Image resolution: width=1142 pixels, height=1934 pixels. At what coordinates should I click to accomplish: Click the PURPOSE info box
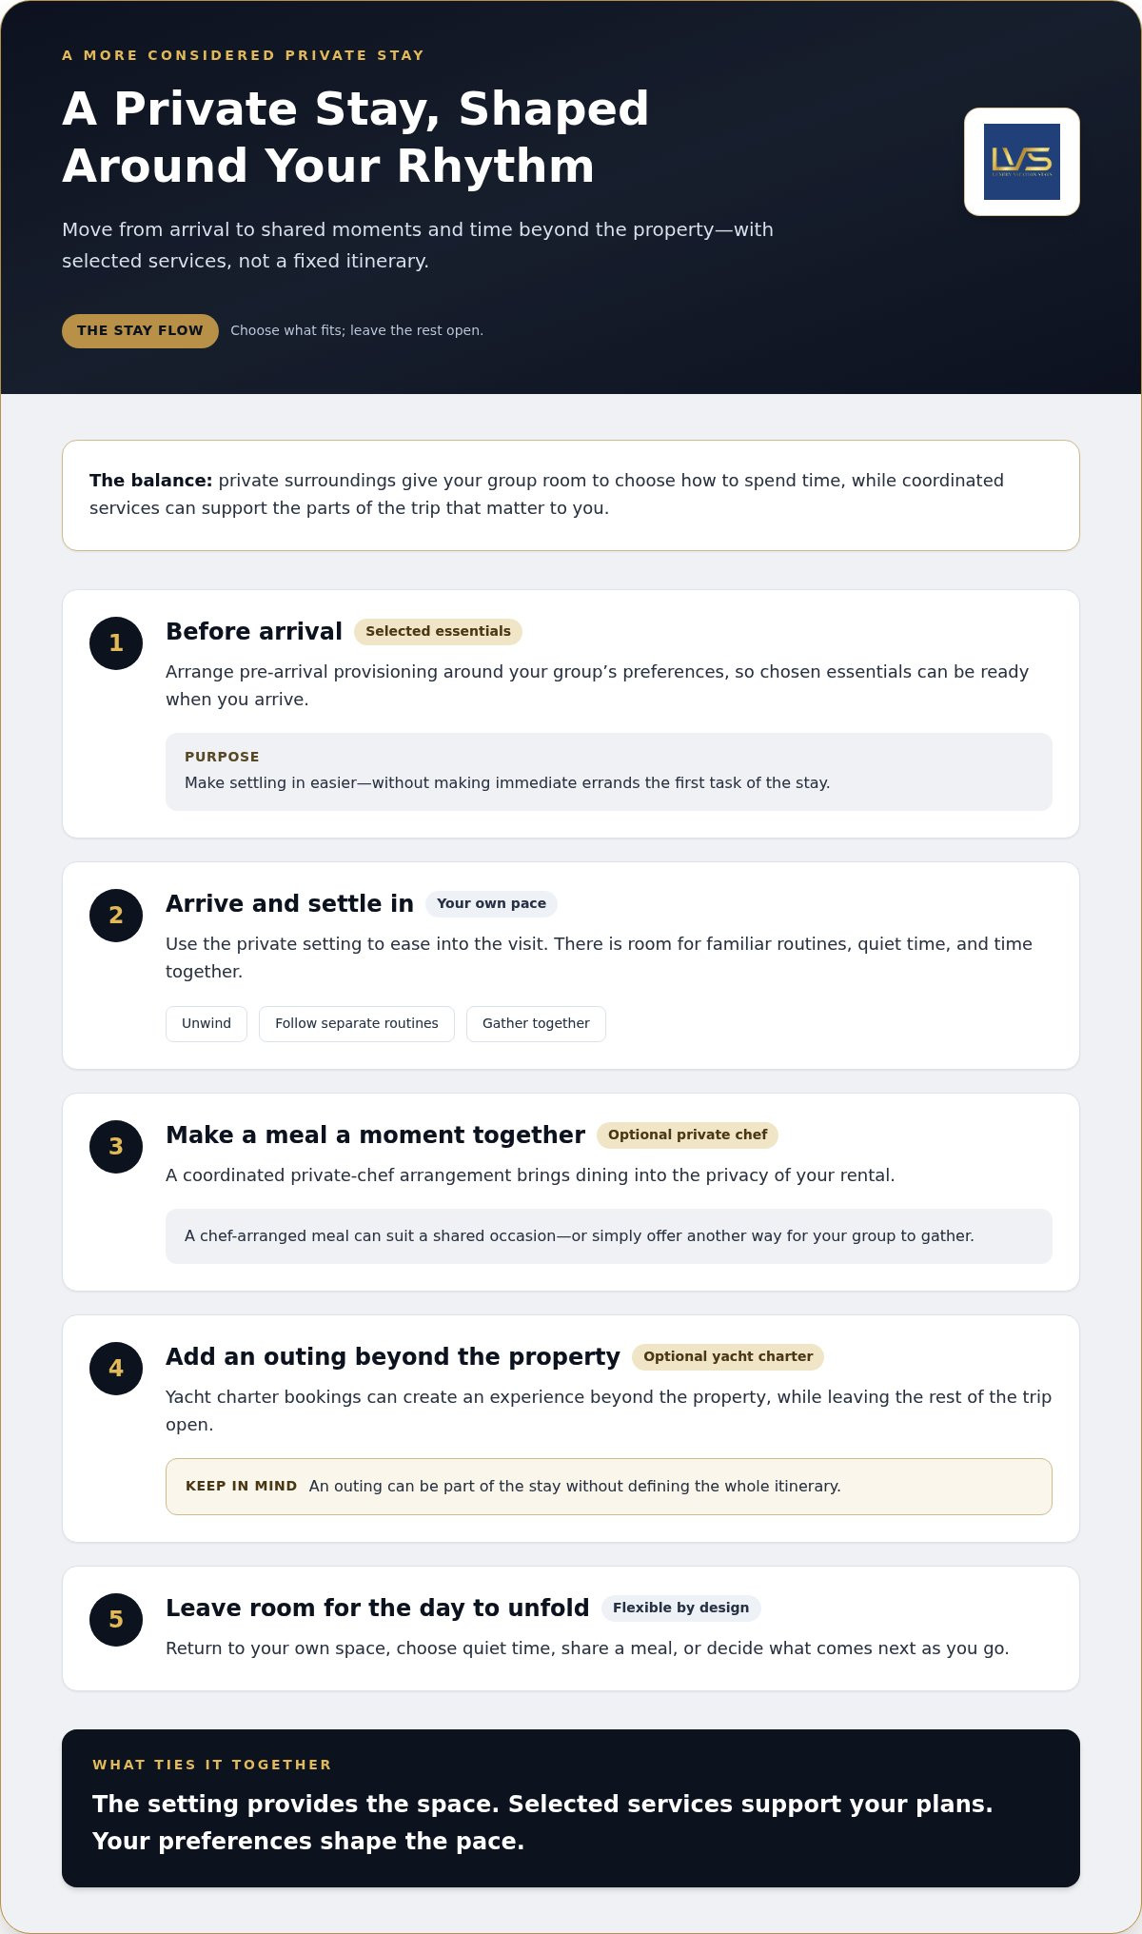pyautogui.click(x=609, y=772)
